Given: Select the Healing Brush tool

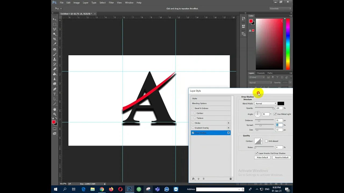Looking at the screenshot, I should 55,49.
